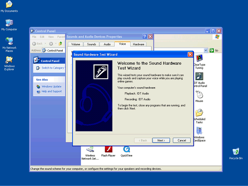This screenshot has width=248, height=186.
Task: Open the Recycle Bin desktop icon
Action: click(236, 154)
